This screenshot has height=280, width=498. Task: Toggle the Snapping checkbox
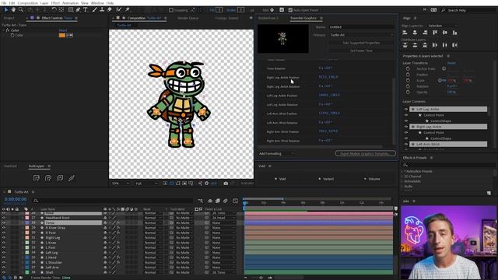click(x=171, y=10)
